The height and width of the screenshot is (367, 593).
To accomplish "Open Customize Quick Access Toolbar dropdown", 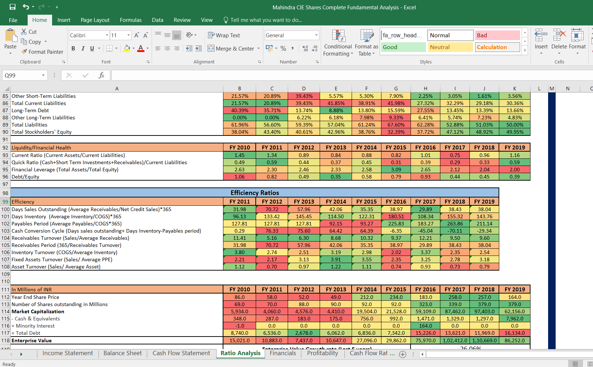I will 57,7.
